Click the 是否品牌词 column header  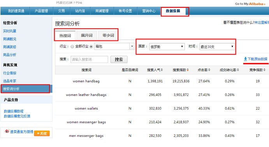tap(130, 70)
